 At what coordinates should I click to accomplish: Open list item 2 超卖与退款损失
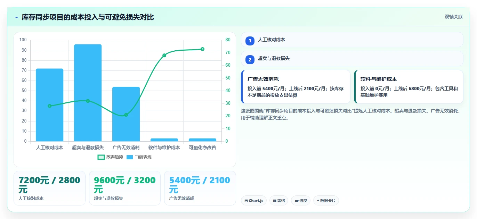pos(352,58)
